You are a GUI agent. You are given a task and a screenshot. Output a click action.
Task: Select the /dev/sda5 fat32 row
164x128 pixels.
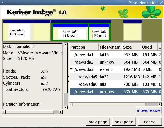click(x=115, y=77)
